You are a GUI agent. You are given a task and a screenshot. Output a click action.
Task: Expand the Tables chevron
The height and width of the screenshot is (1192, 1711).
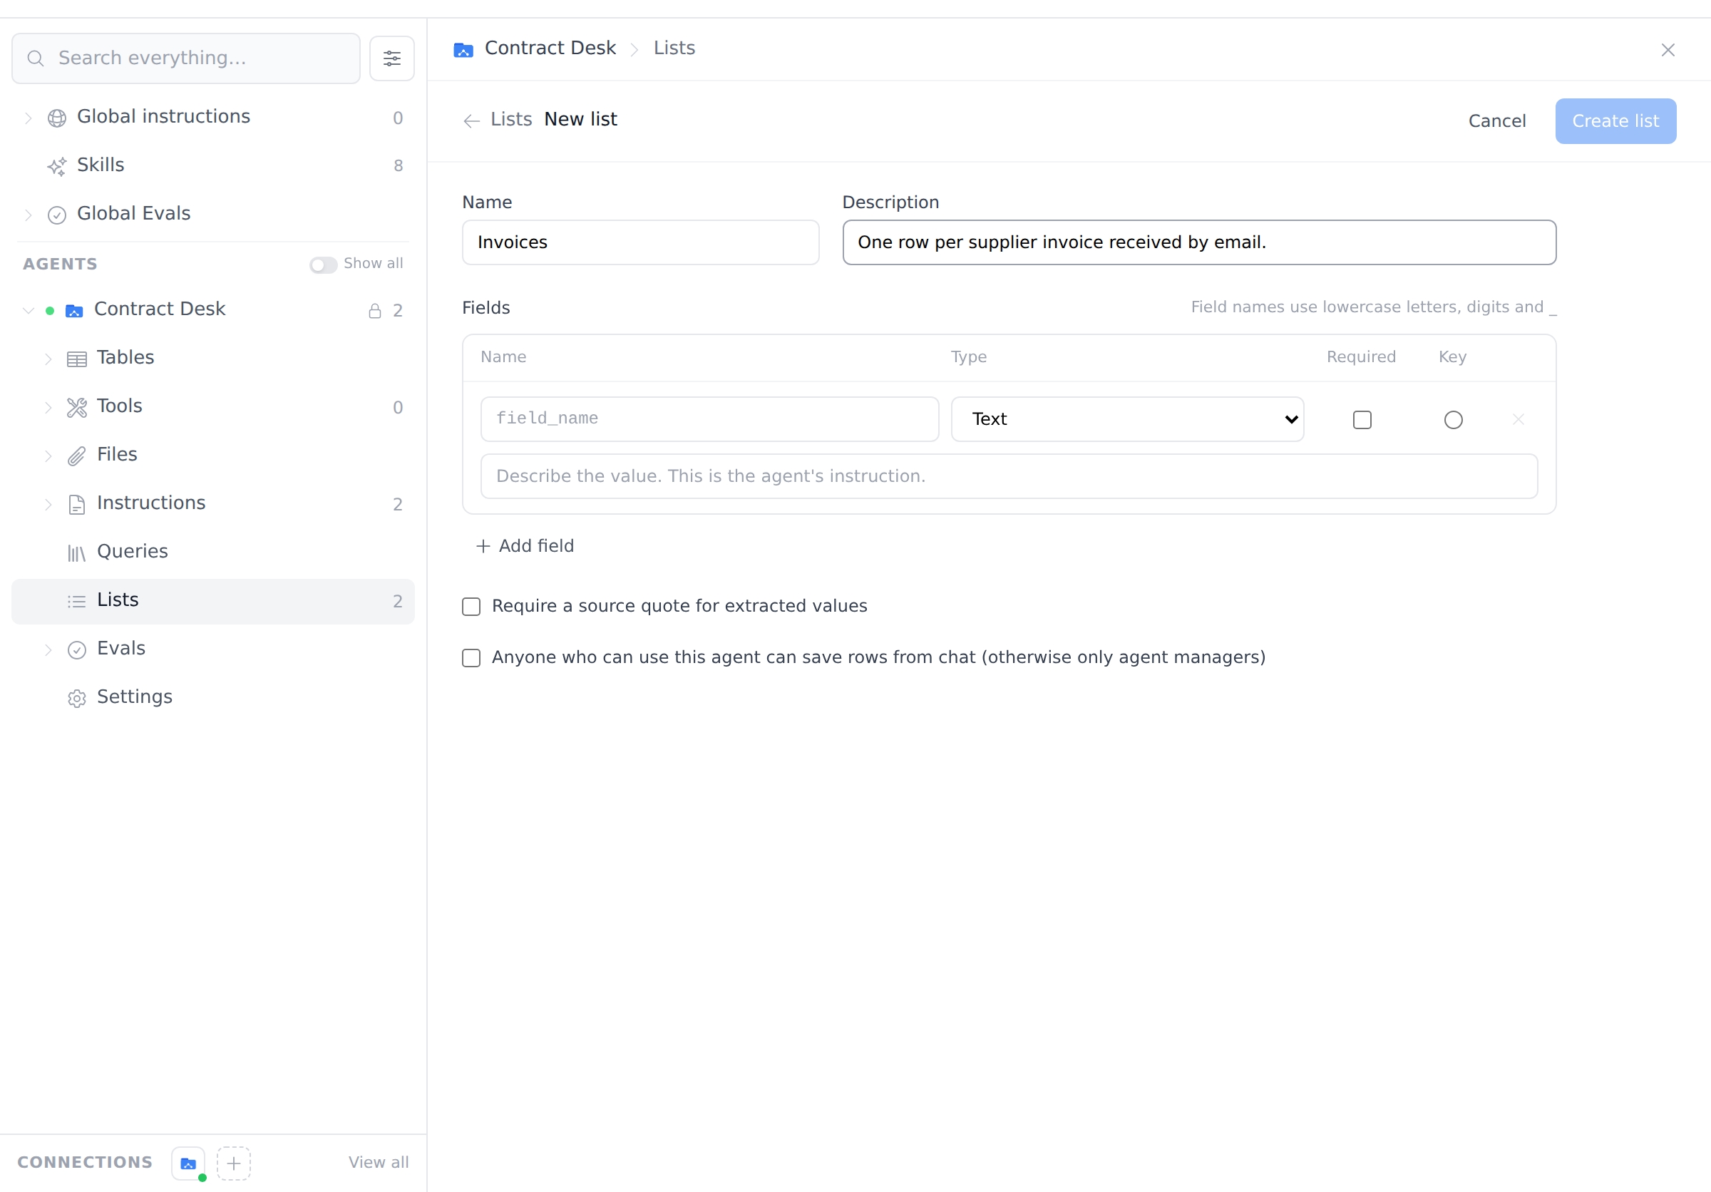48,359
